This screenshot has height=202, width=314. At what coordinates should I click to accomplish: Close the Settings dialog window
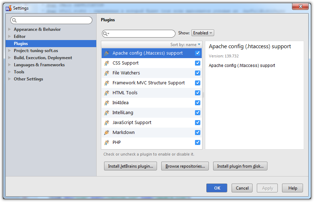pos(300,6)
